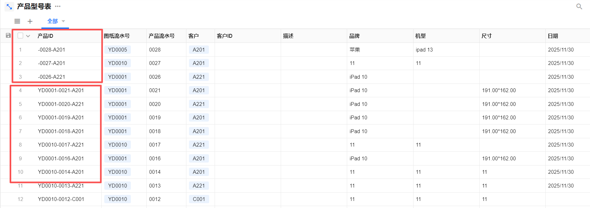Open the YD0005 tag in row 1
Screen dimensions: 590x208
click(117, 50)
